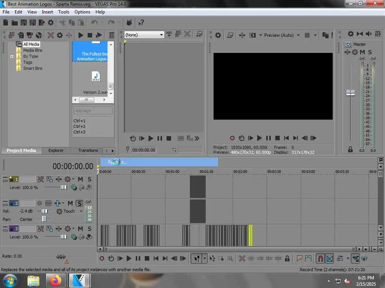
Task: Click the Redo arrow icon
Action: point(111,23)
